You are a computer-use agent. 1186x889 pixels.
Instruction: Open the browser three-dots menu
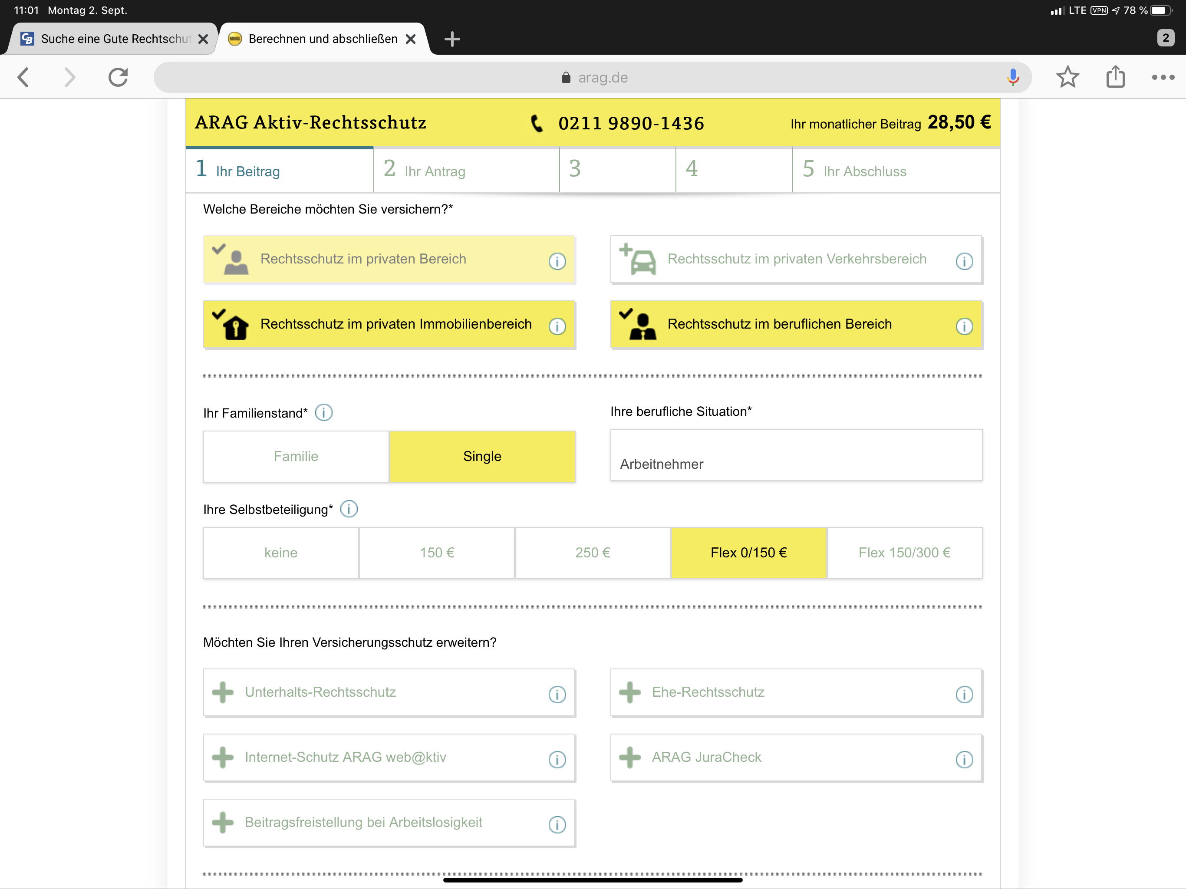click(x=1163, y=77)
